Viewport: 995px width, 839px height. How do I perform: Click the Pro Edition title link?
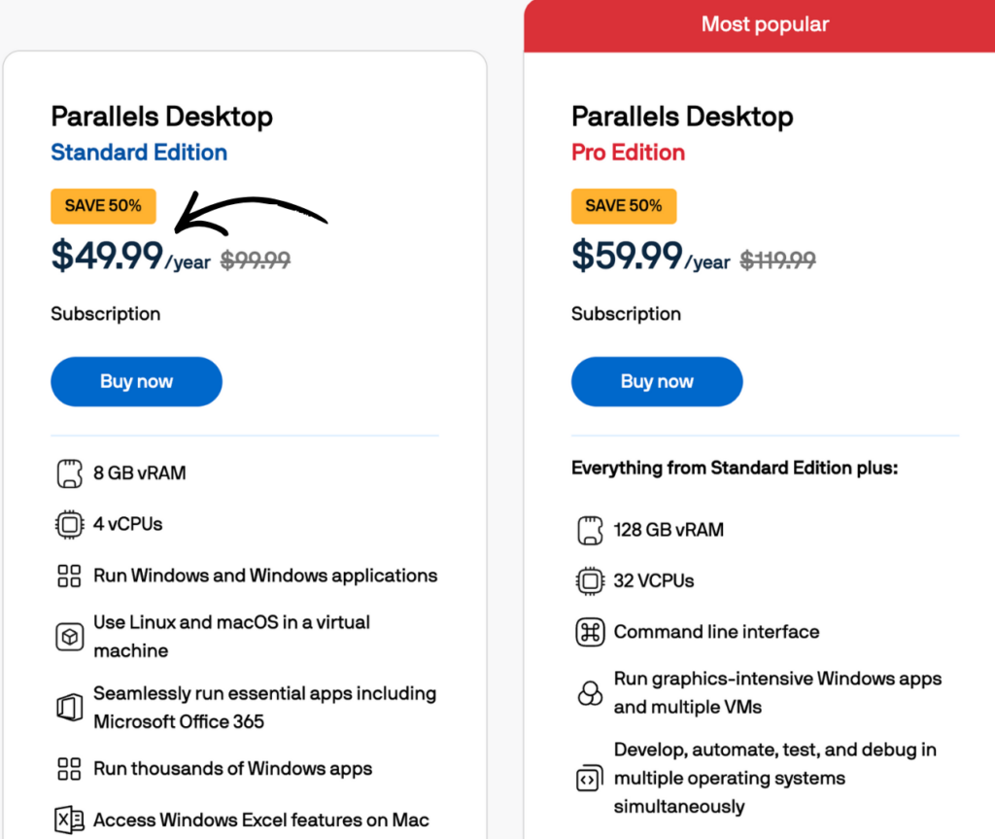(x=628, y=153)
